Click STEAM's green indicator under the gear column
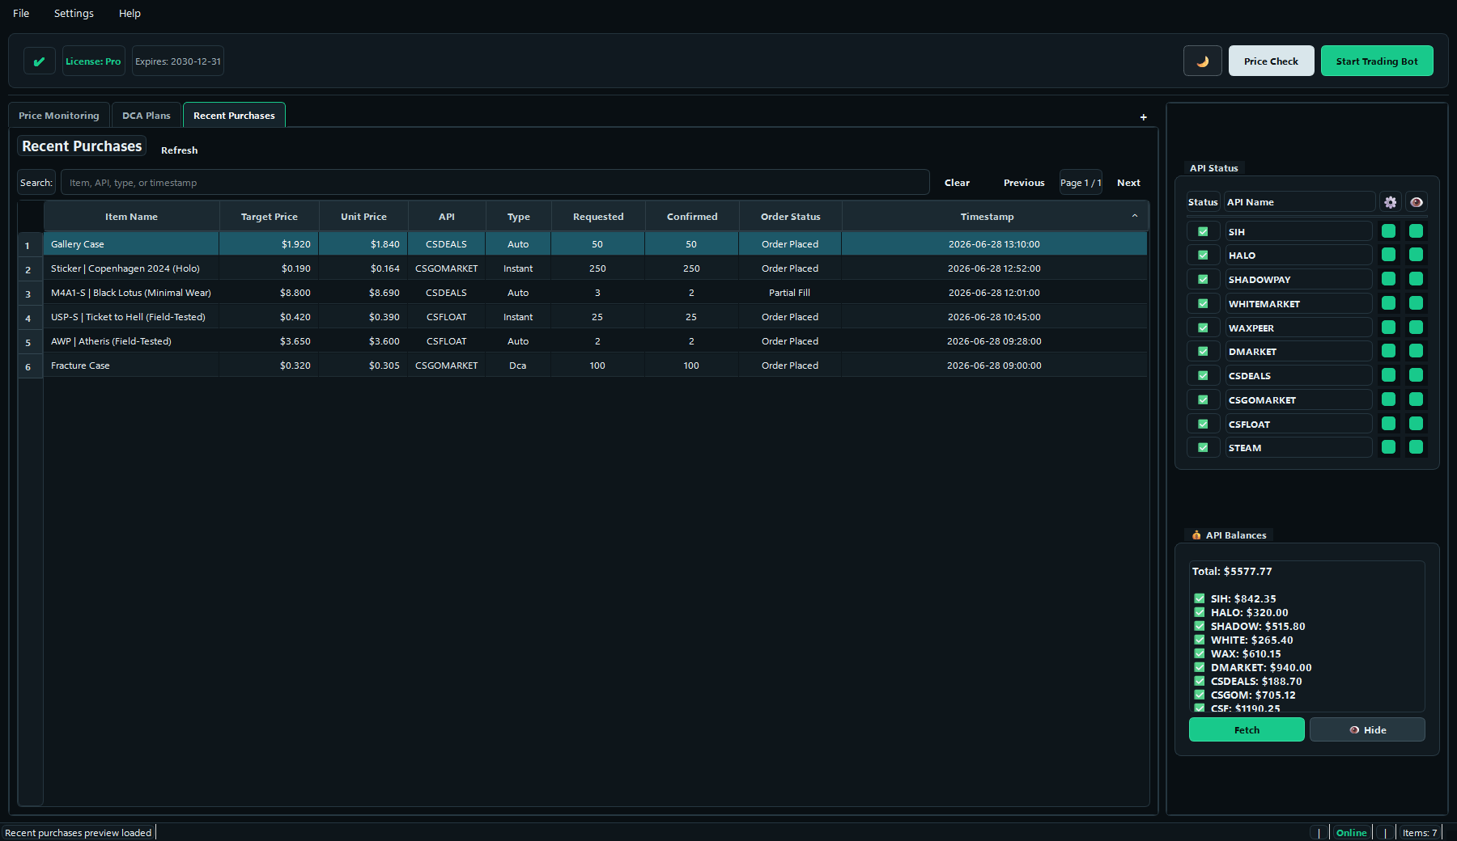Screen dimensions: 1457x841 (x=1389, y=447)
